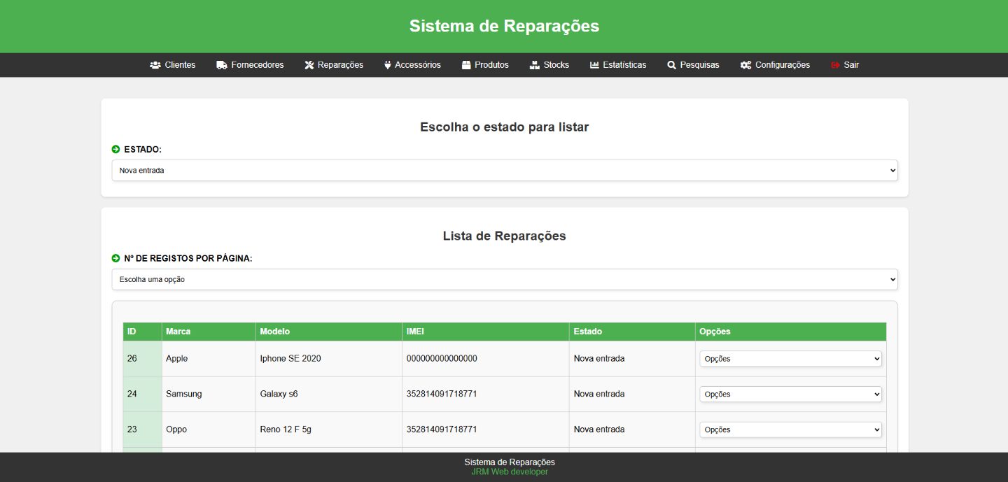
Task: Open the Configurações menu
Action: 775,65
